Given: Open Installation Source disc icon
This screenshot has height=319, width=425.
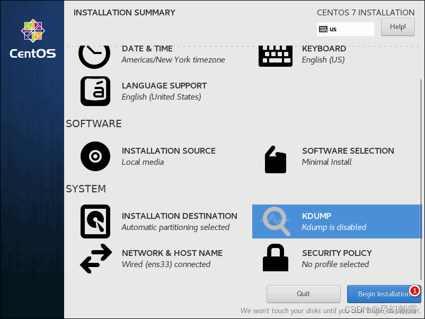Looking at the screenshot, I should pyautogui.click(x=95, y=156).
